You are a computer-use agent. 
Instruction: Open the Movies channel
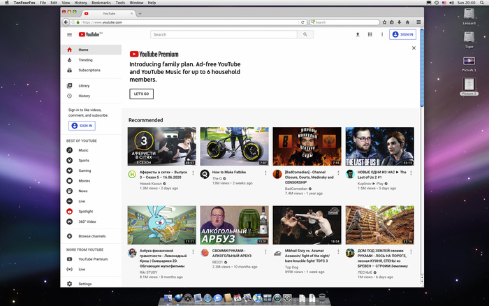tap(91, 181)
